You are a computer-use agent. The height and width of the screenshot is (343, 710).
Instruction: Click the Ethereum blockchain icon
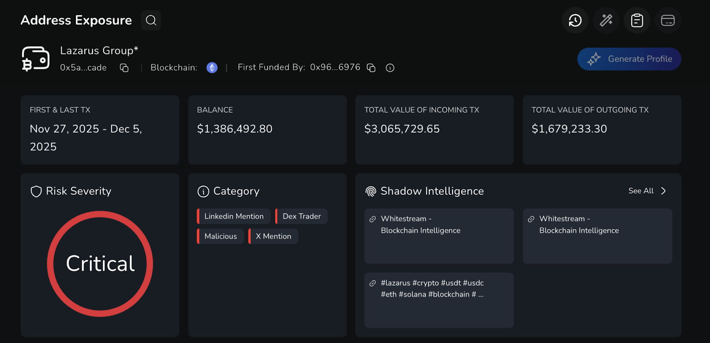tap(212, 68)
